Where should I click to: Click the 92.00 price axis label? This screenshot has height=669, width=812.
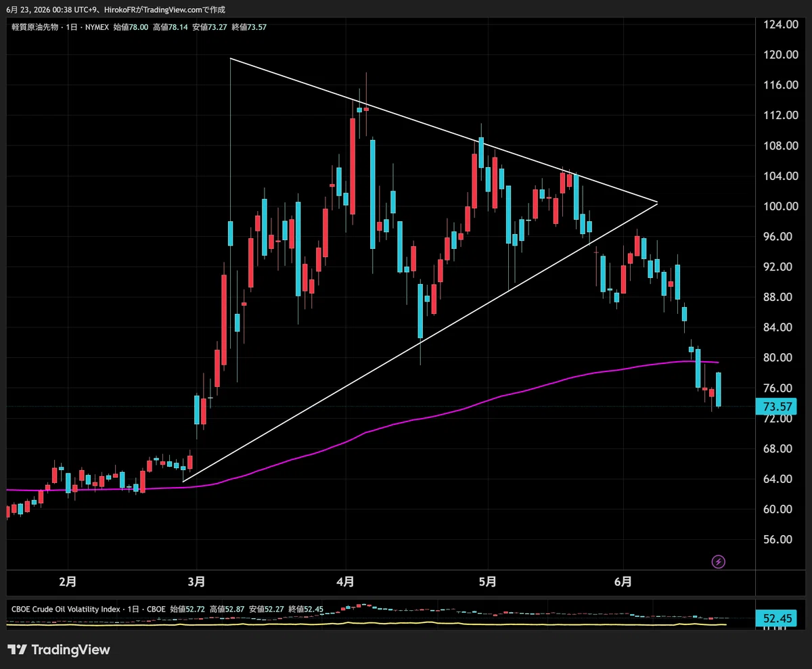coord(776,267)
